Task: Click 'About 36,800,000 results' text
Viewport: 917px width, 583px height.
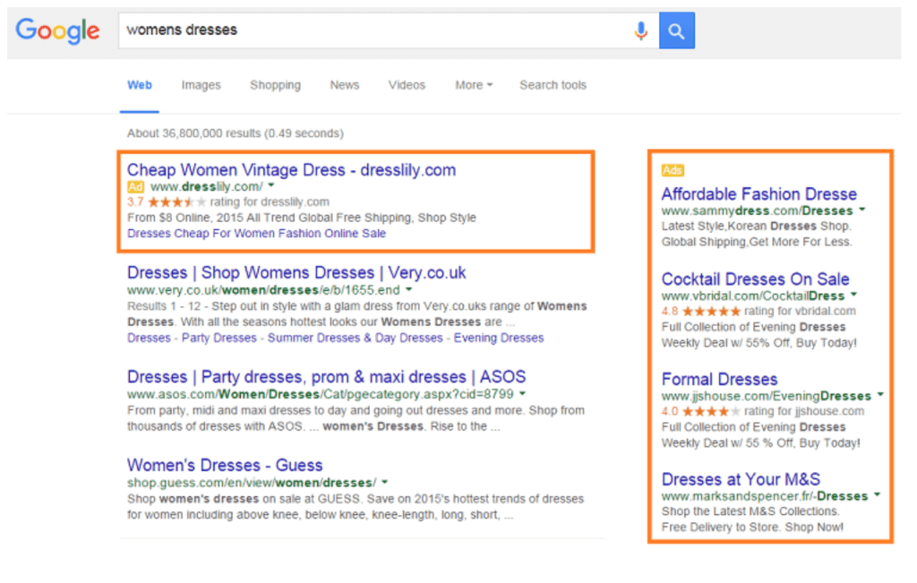Action: click(x=236, y=133)
